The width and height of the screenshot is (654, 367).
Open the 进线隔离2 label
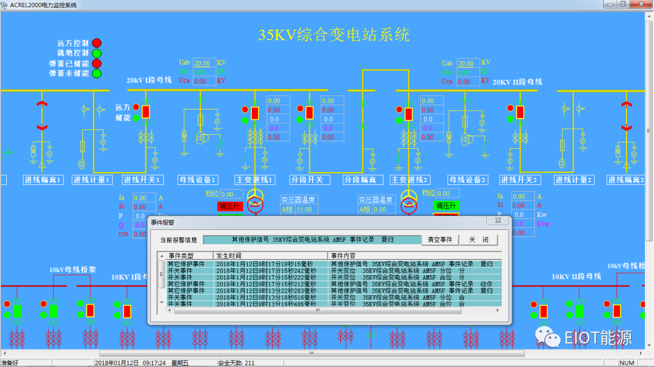[x=626, y=180]
